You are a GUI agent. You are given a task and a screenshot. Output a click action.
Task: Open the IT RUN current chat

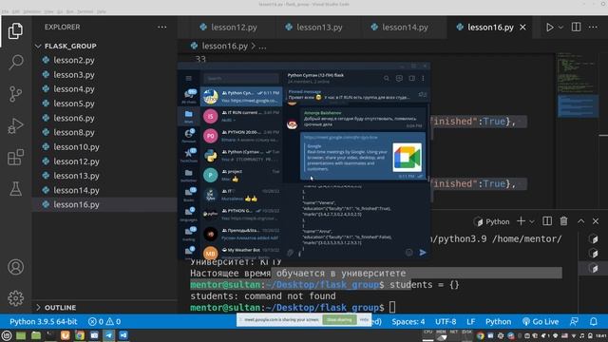point(241,116)
